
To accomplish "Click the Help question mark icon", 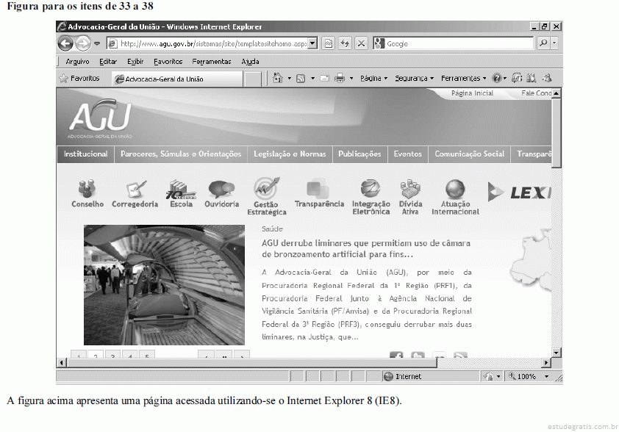I will tap(497, 79).
